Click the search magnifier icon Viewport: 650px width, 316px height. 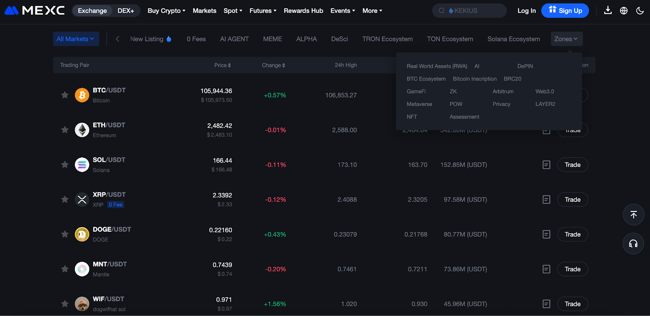point(442,11)
